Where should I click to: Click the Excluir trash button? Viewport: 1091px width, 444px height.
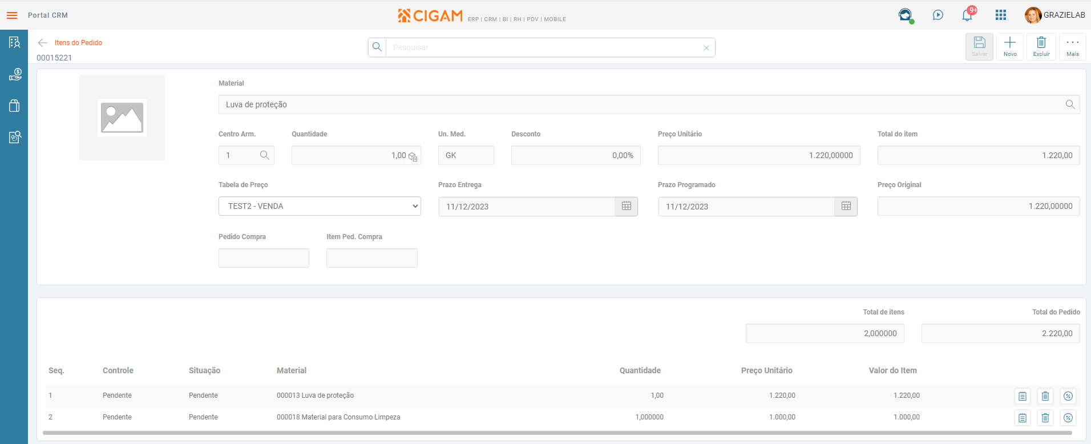click(1041, 46)
